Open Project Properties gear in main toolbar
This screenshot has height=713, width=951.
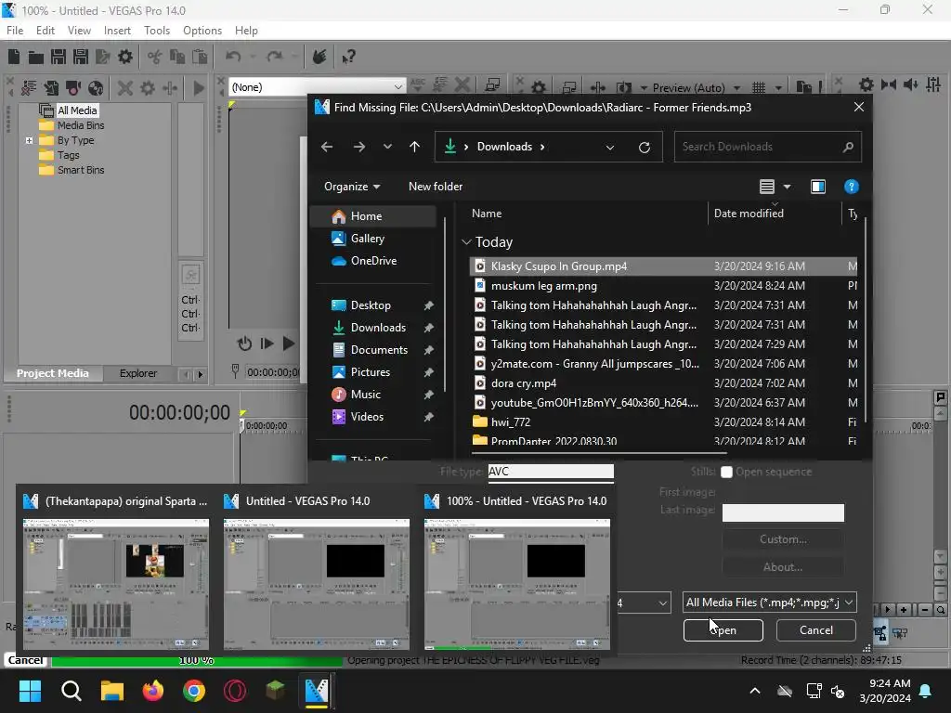tap(125, 57)
